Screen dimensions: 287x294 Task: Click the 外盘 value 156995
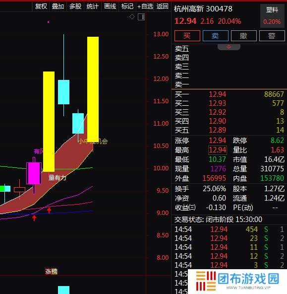[214, 178]
